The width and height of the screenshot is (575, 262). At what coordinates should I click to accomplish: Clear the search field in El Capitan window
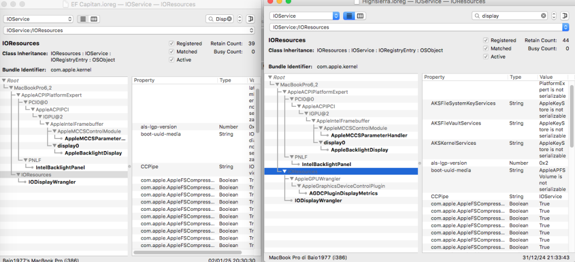(229, 19)
